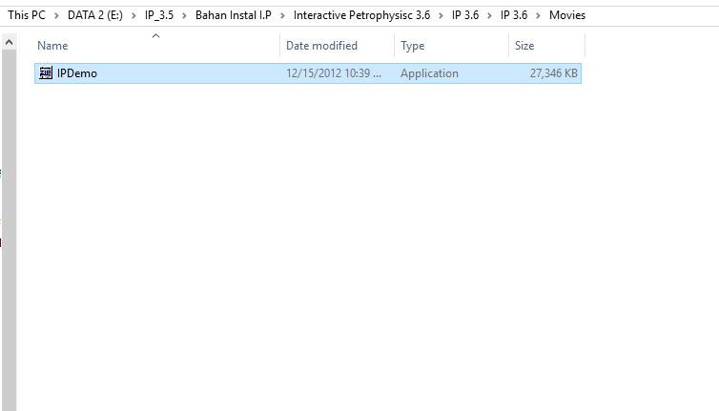
Task: Click the IPDemo file name
Action: click(x=77, y=73)
